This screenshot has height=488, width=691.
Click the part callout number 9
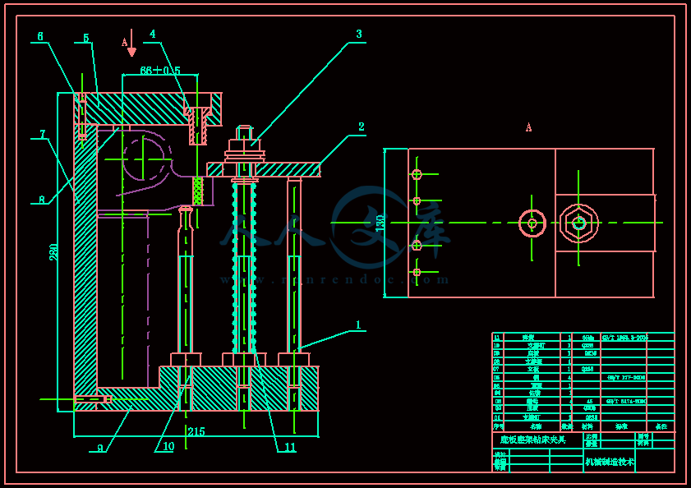(x=100, y=448)
